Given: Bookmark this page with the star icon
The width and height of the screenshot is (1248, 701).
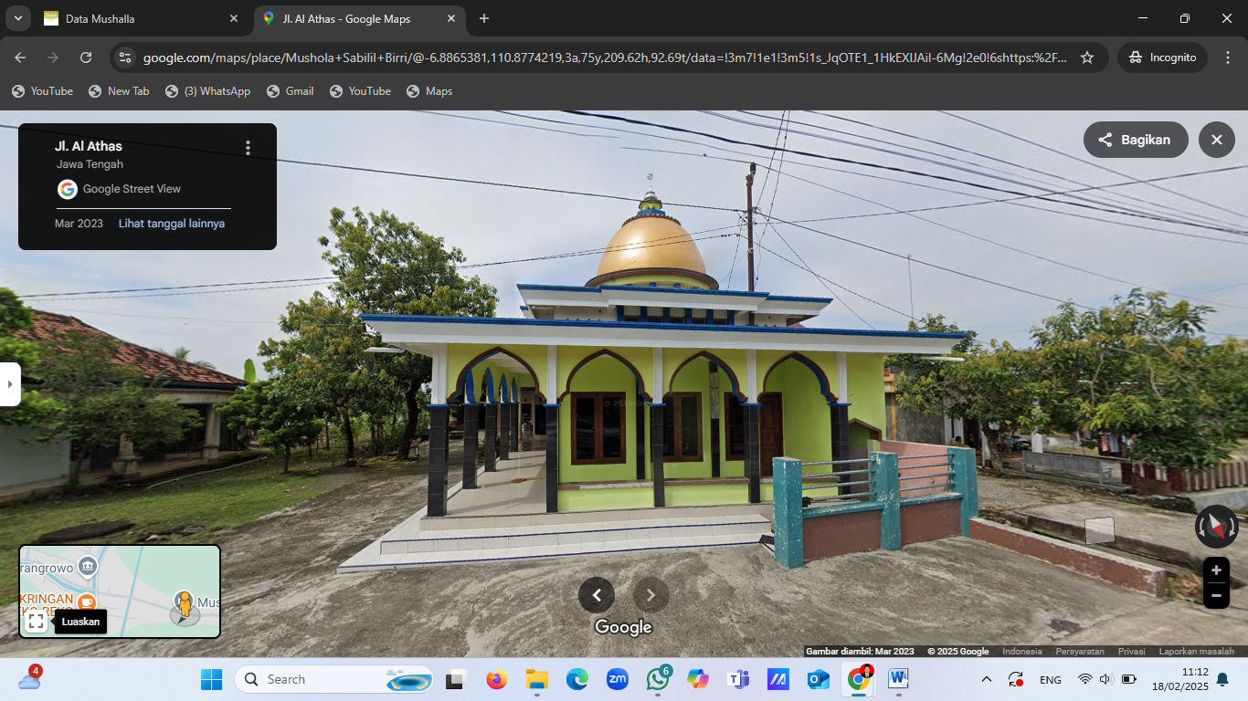Looking at the screenshot, I should click(1087, 58).
